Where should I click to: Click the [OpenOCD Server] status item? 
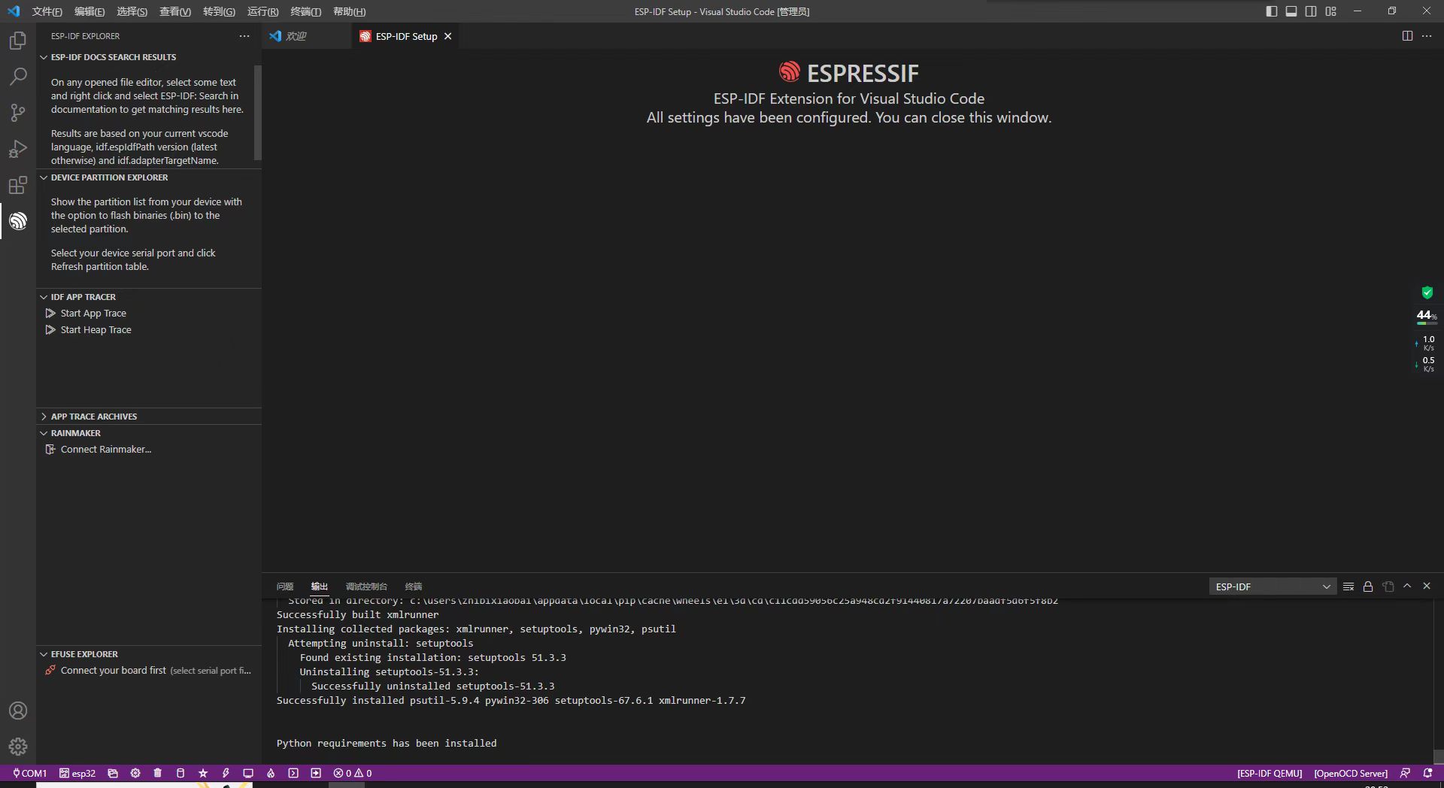[1350, 773]
